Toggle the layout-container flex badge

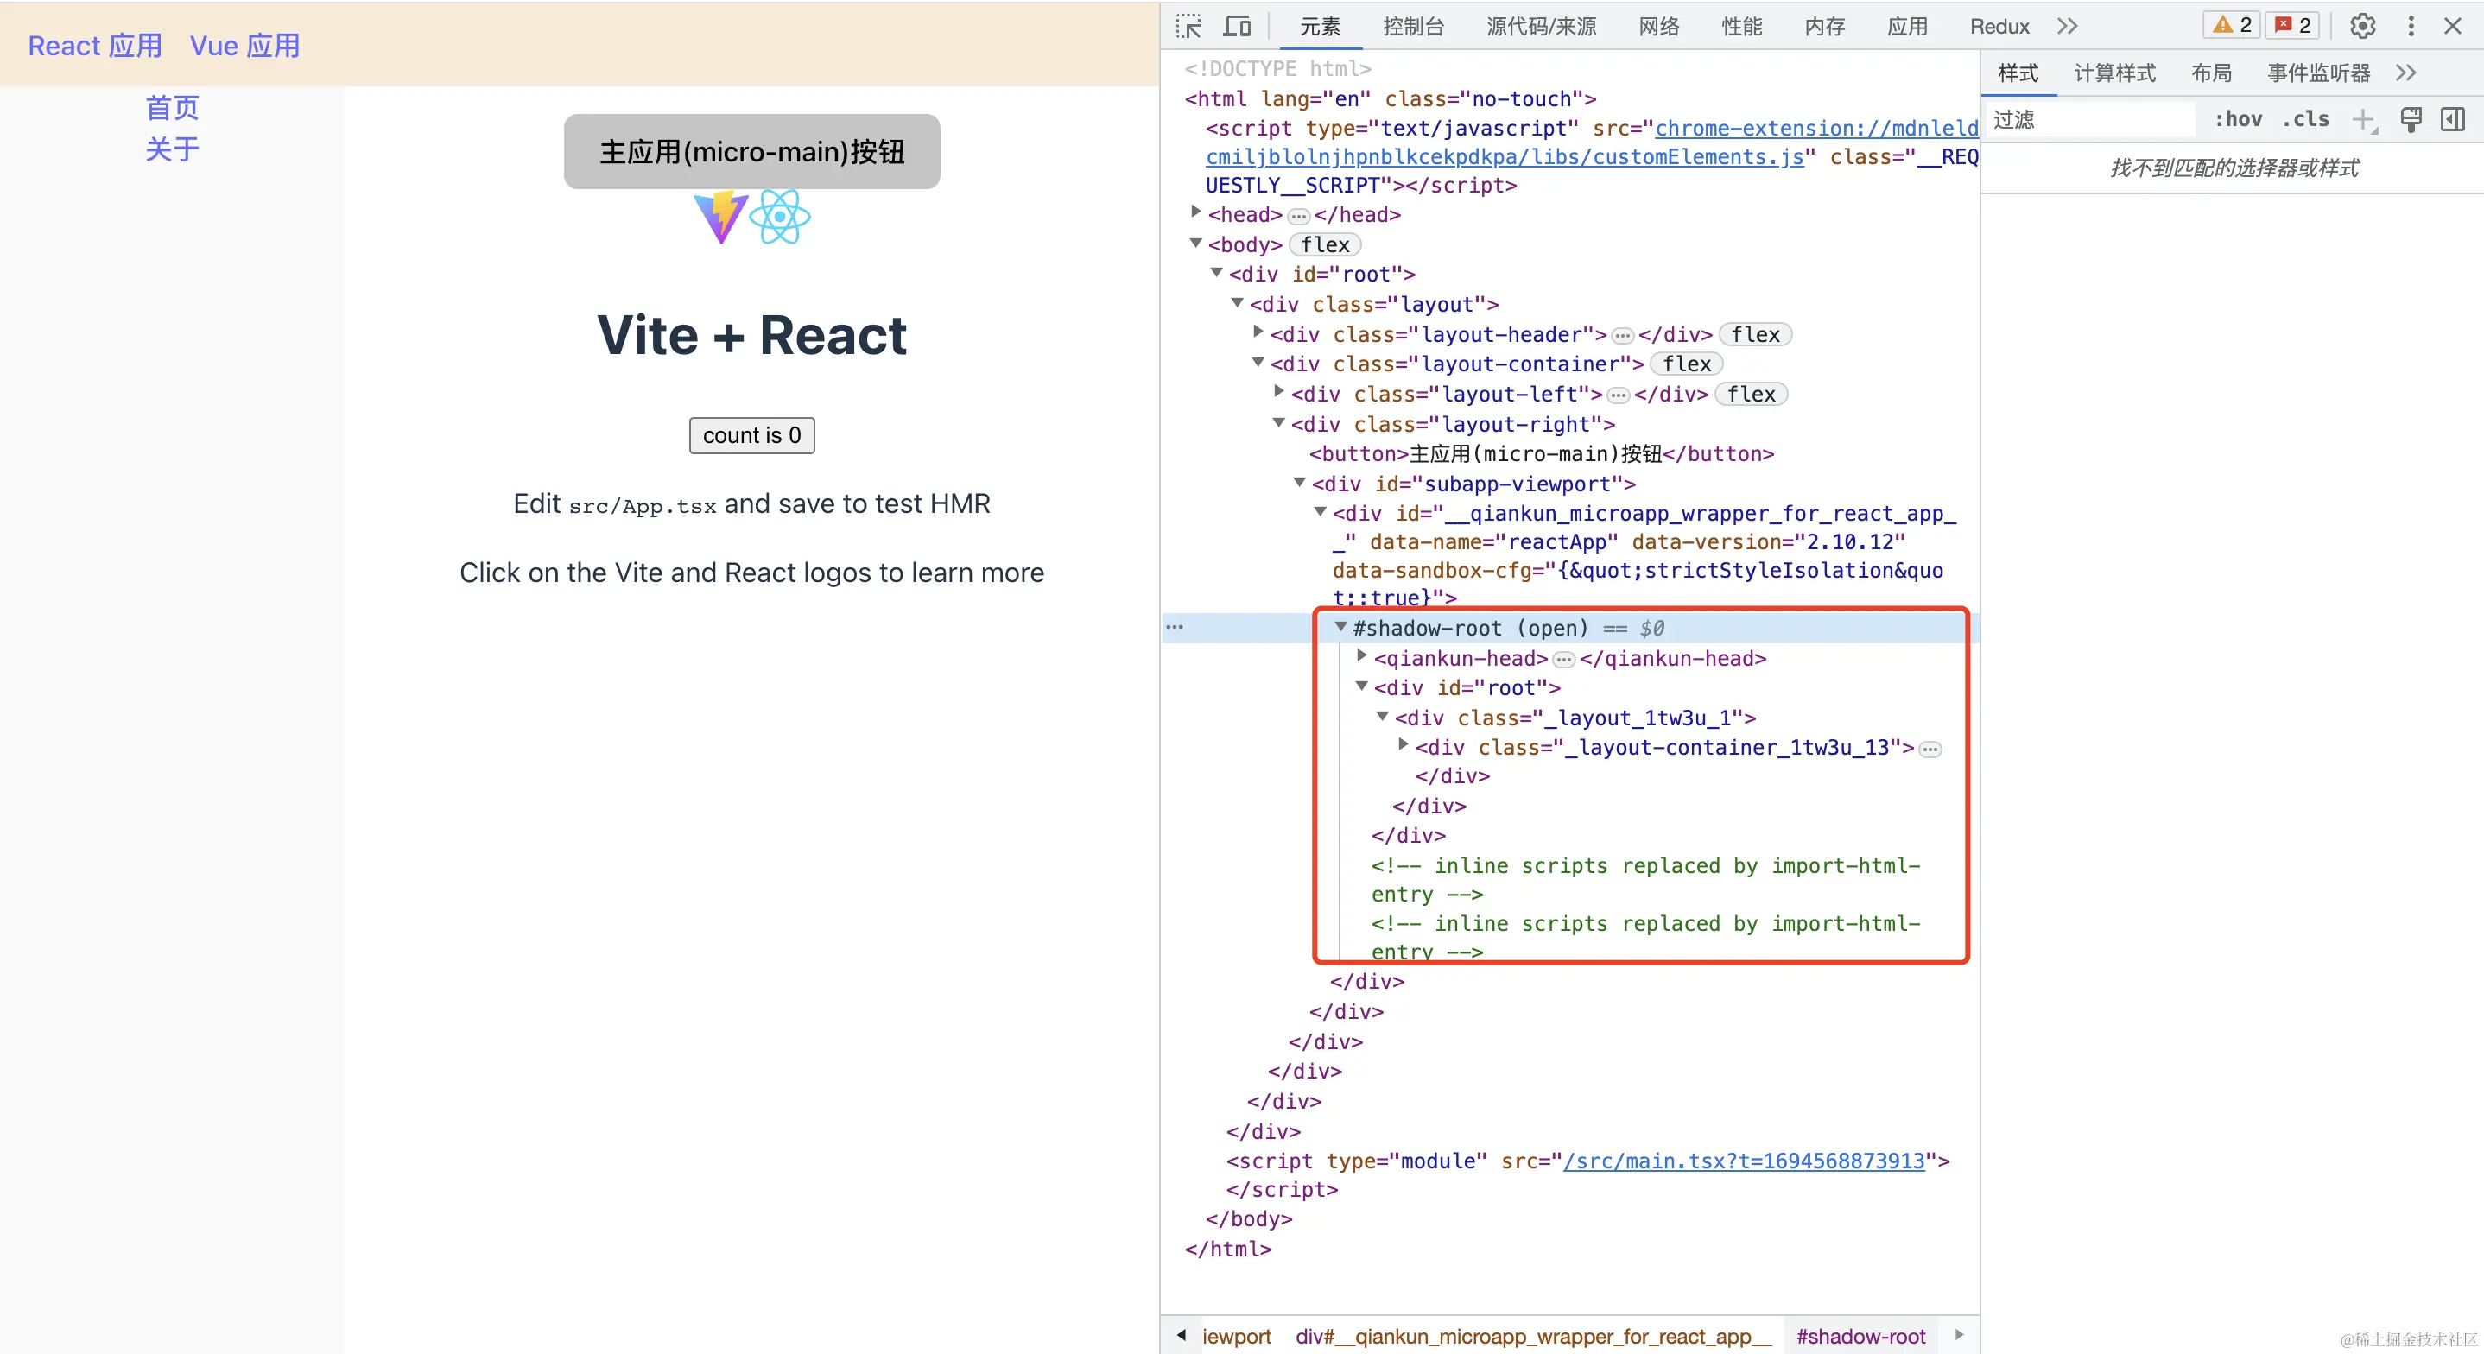pos(1687,364)
